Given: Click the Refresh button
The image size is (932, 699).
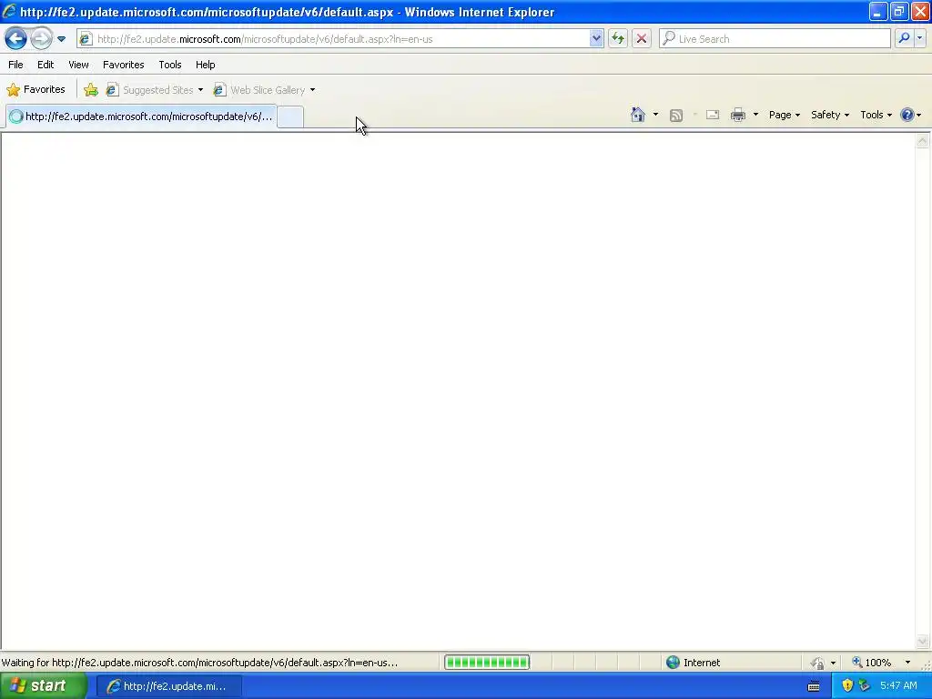Looking at the screenshot, I should [x=618, y=39].
